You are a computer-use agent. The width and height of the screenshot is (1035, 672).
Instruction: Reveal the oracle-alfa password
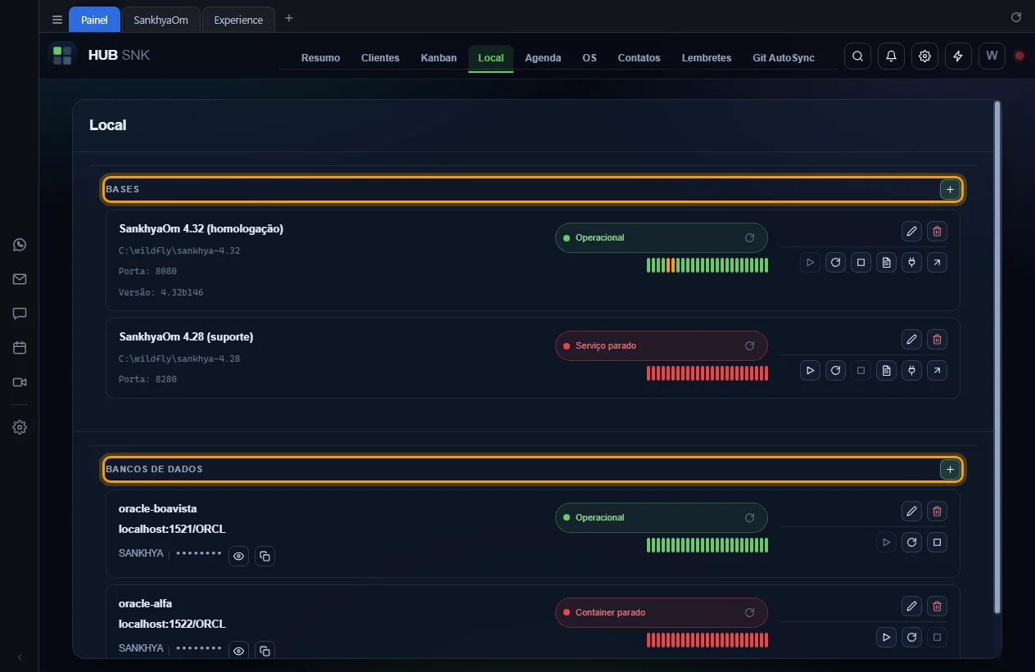[x=238, y=651]
